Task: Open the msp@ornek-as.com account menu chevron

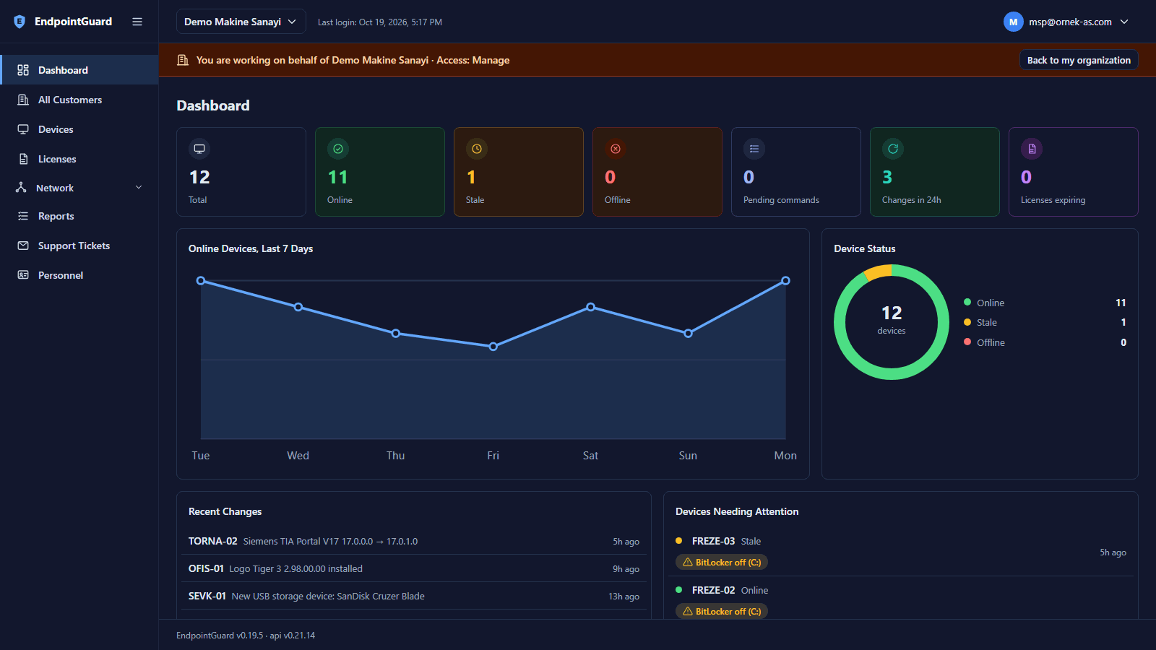Action: tap(1124, 22)
